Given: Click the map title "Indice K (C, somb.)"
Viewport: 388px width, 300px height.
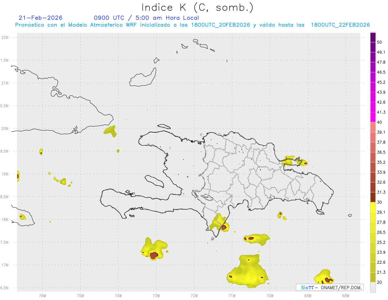Looking at the screenshot, I should [x=198, y=7].
